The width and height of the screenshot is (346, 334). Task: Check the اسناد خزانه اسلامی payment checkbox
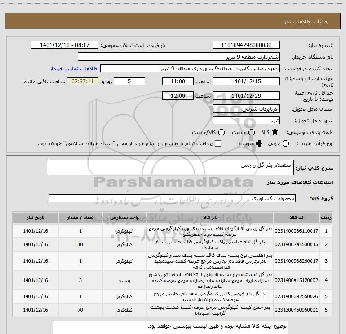[x=218, y=143]
